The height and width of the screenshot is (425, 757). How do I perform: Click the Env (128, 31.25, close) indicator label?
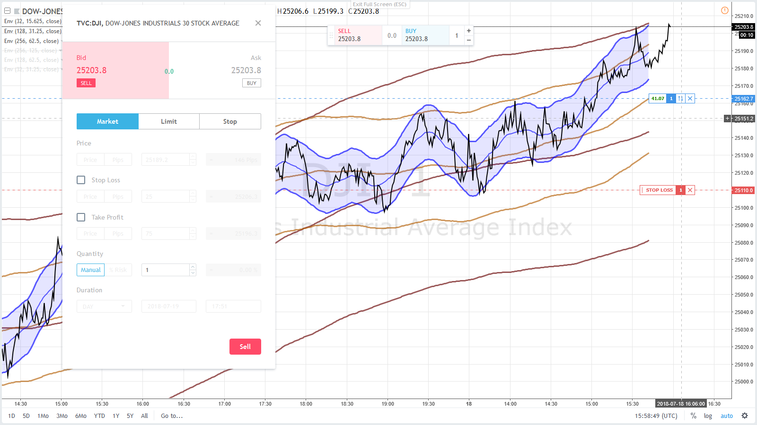(x=32, y=31)
